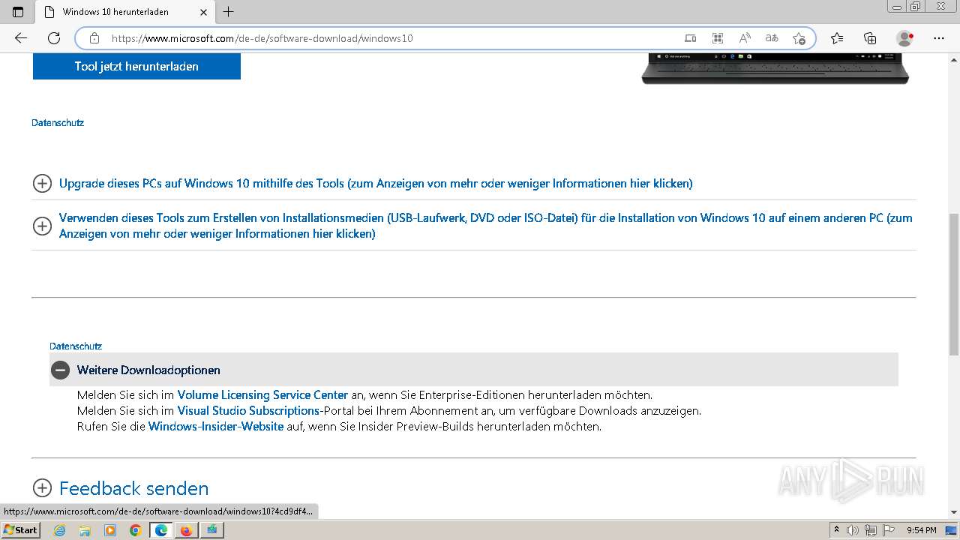This screenshot has width=960, height=540.
Task: Send this page to devices icon
Action: coord(691,38)
